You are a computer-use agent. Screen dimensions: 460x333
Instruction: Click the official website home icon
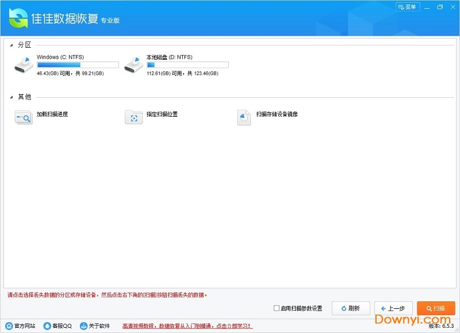[x=9, y=326]
